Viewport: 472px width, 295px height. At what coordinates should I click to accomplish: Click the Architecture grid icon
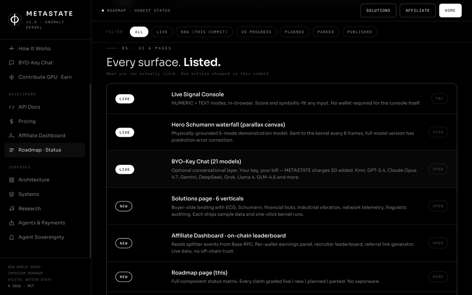click(11, 180)
